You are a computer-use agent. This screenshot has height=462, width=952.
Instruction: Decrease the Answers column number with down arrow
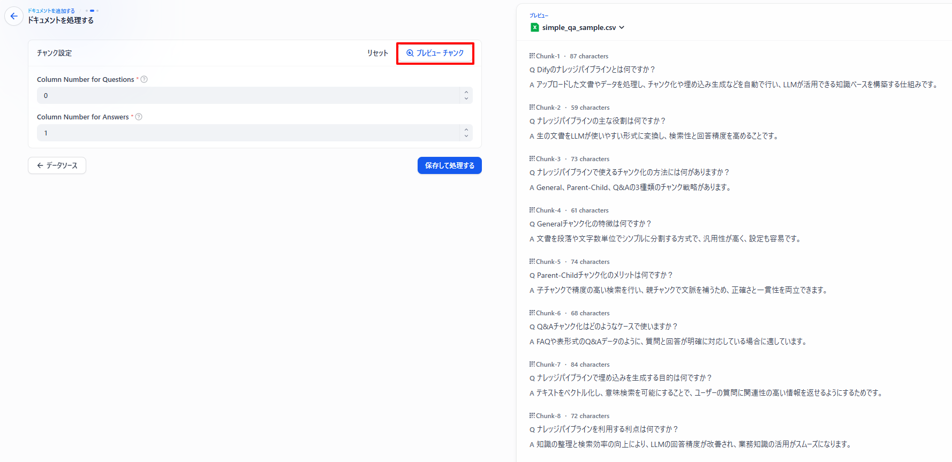click(466, 136)
